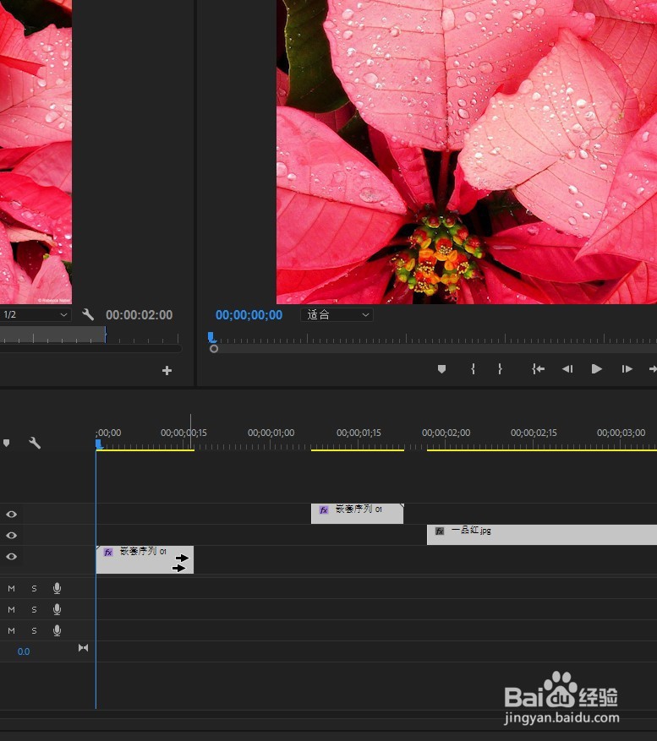Solo the second audio track

34,610
